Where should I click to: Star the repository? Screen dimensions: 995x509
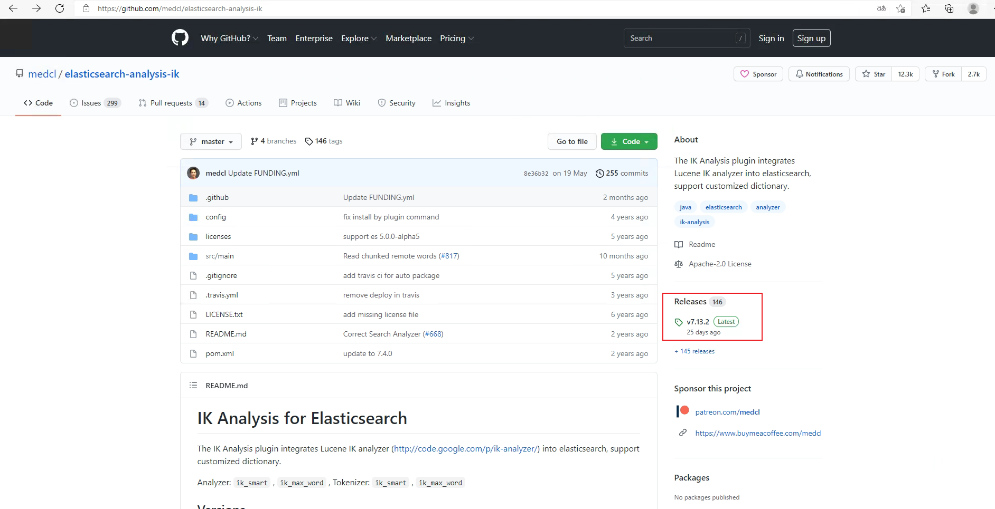[x=874, y=74]
